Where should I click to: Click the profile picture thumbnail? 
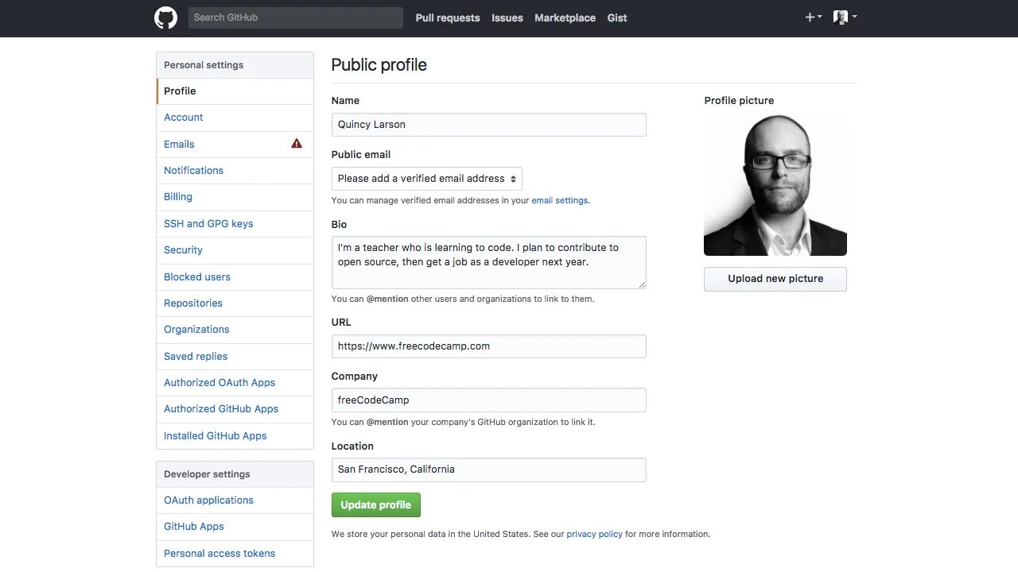click(x=775, y=185)
